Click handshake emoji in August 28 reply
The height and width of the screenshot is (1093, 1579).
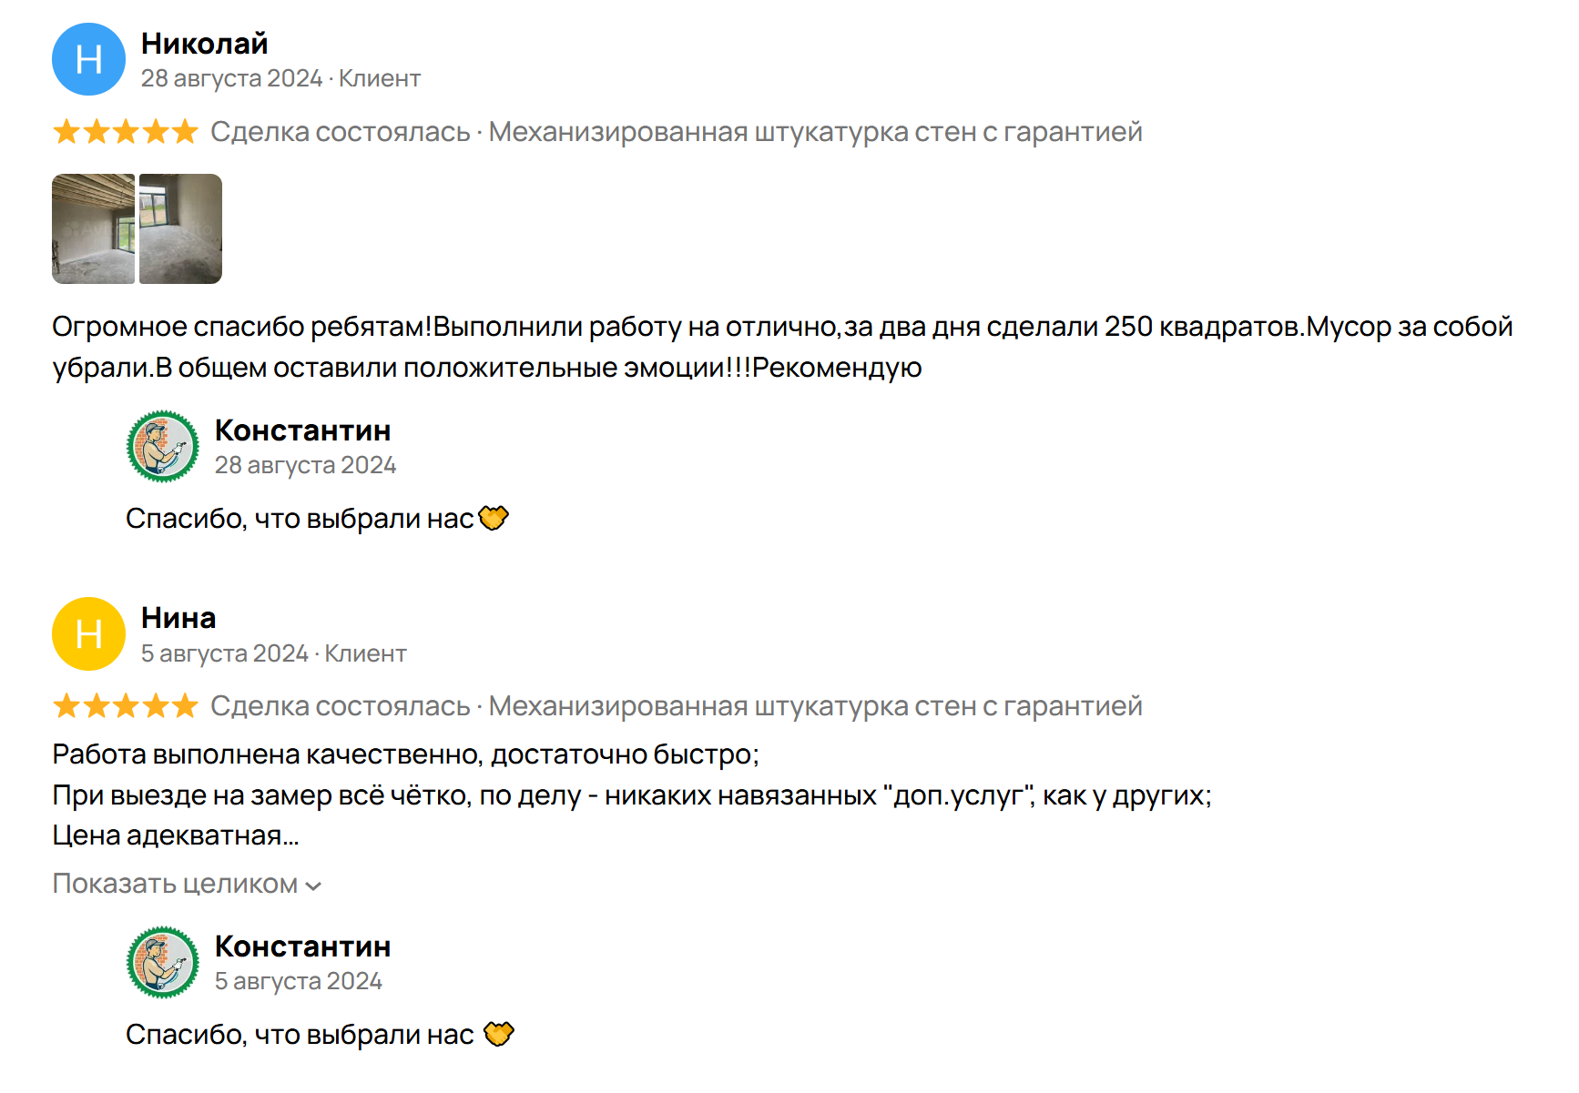click(x=494, y=519)
